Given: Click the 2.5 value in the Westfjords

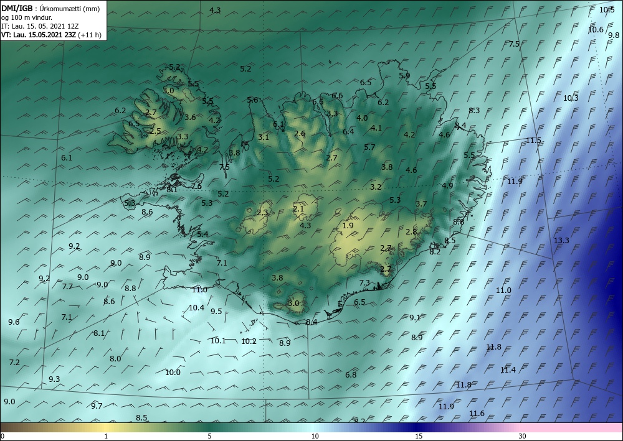Looking at the screenshot, I should pos(155,131).
